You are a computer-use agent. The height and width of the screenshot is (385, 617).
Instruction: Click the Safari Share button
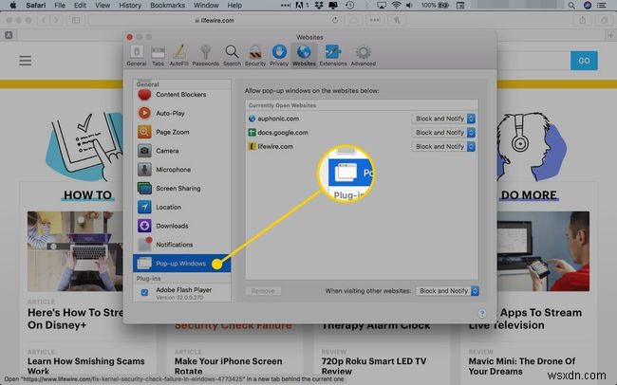583,20
